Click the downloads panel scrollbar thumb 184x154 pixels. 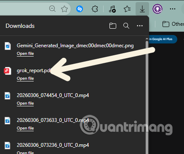(x=147, y=97)
